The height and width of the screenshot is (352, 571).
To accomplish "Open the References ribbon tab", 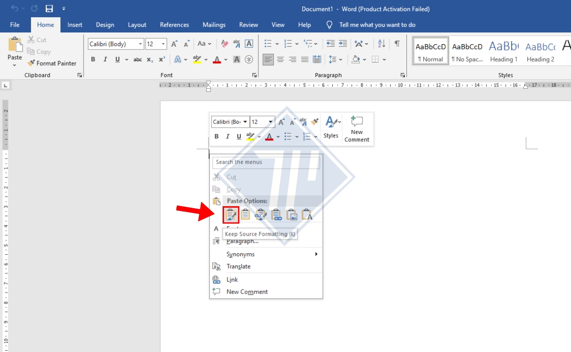I will click(x=174, y=25).
